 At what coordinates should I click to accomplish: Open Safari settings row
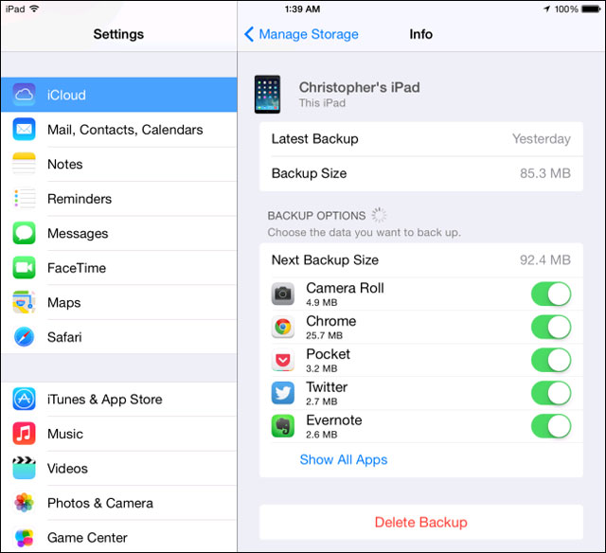[119, 337]
